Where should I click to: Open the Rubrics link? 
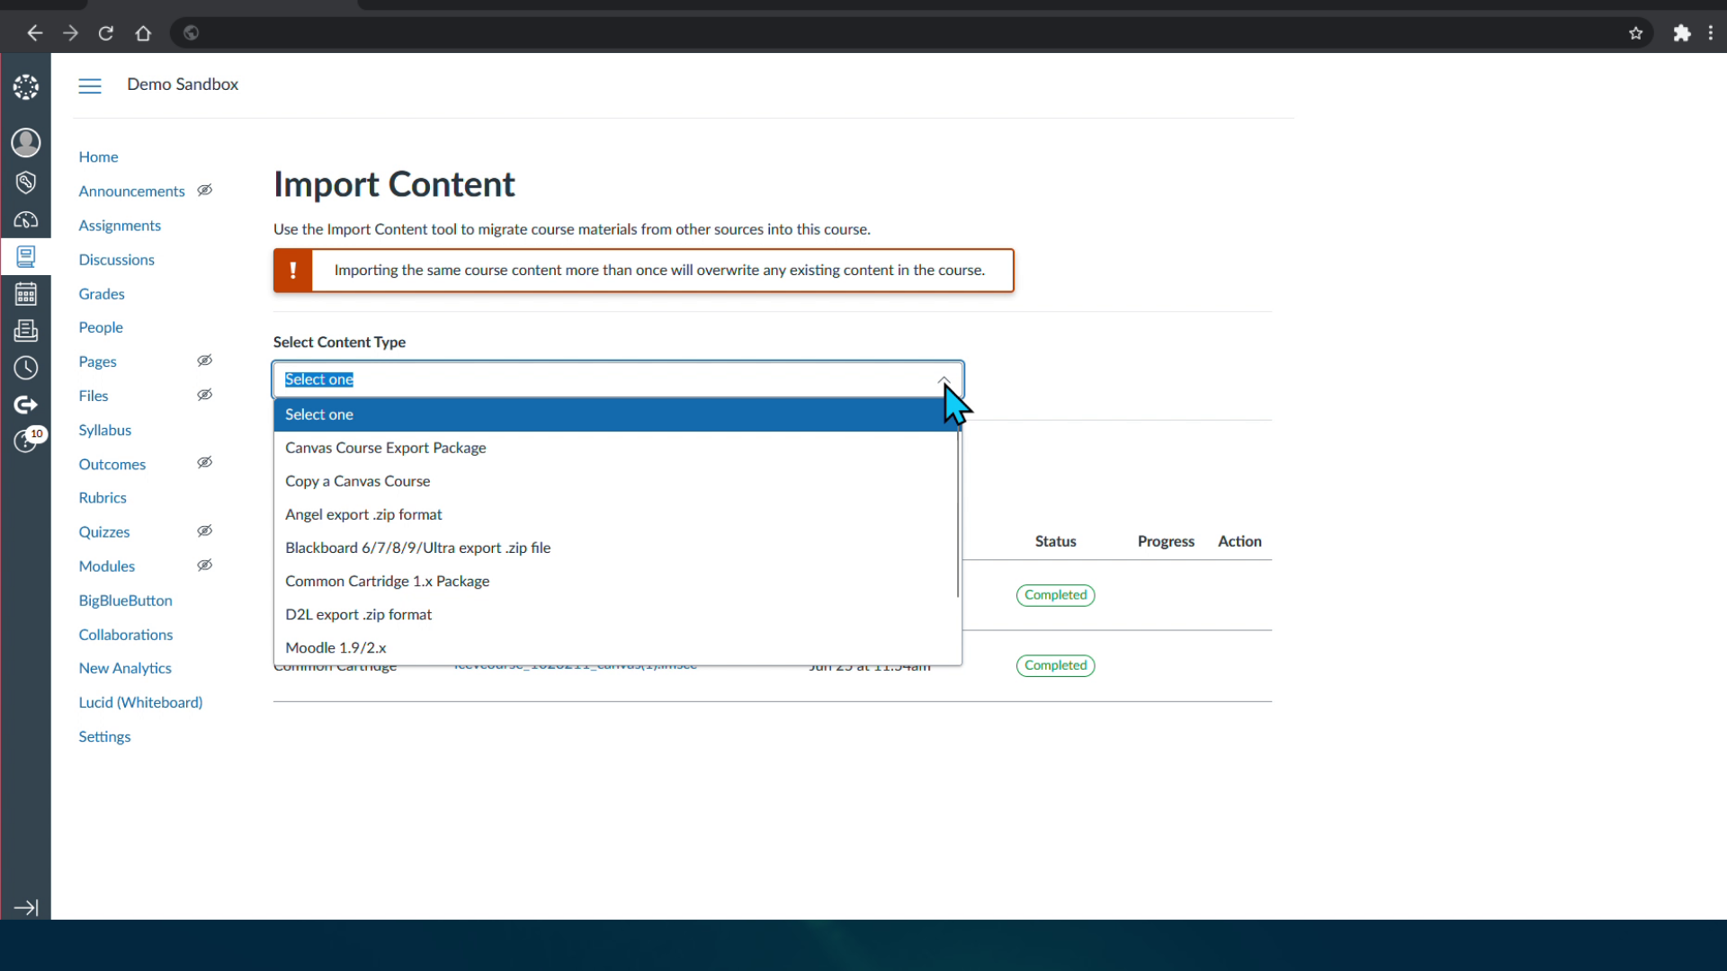103,498
